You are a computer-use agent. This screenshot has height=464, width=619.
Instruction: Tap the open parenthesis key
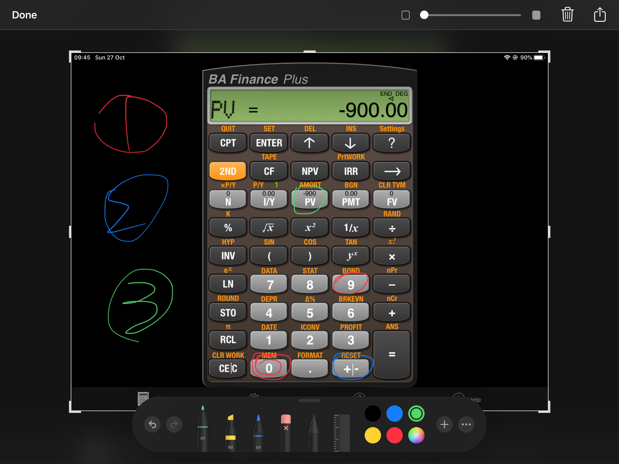click(269, 256)
